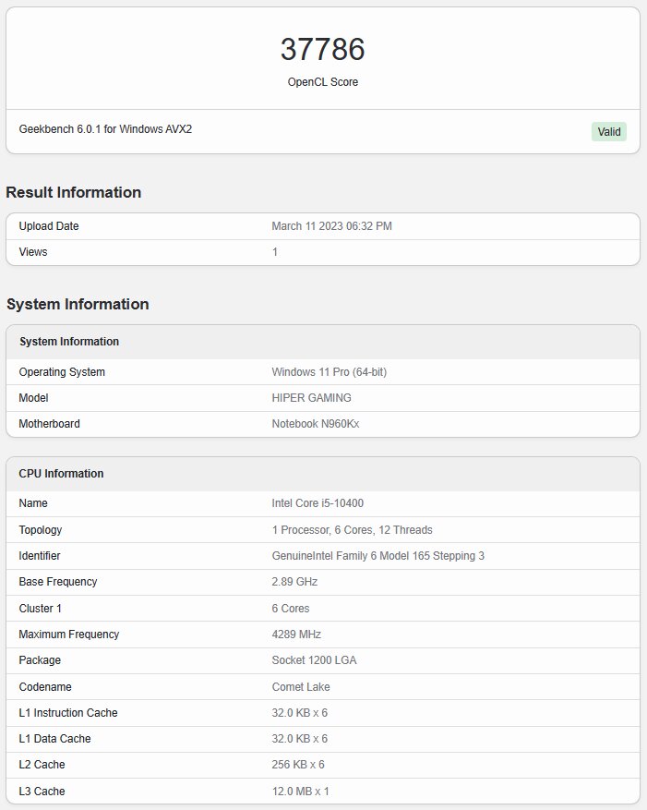Select the 37786 OpenCL score number
Viewport: 647px width, 810px height.
point(323,50)
